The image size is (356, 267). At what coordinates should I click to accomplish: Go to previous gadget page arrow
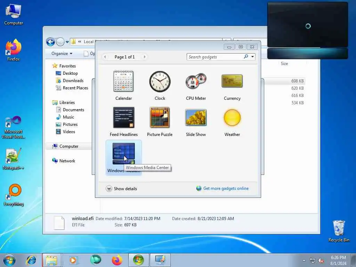coord(105,57)
